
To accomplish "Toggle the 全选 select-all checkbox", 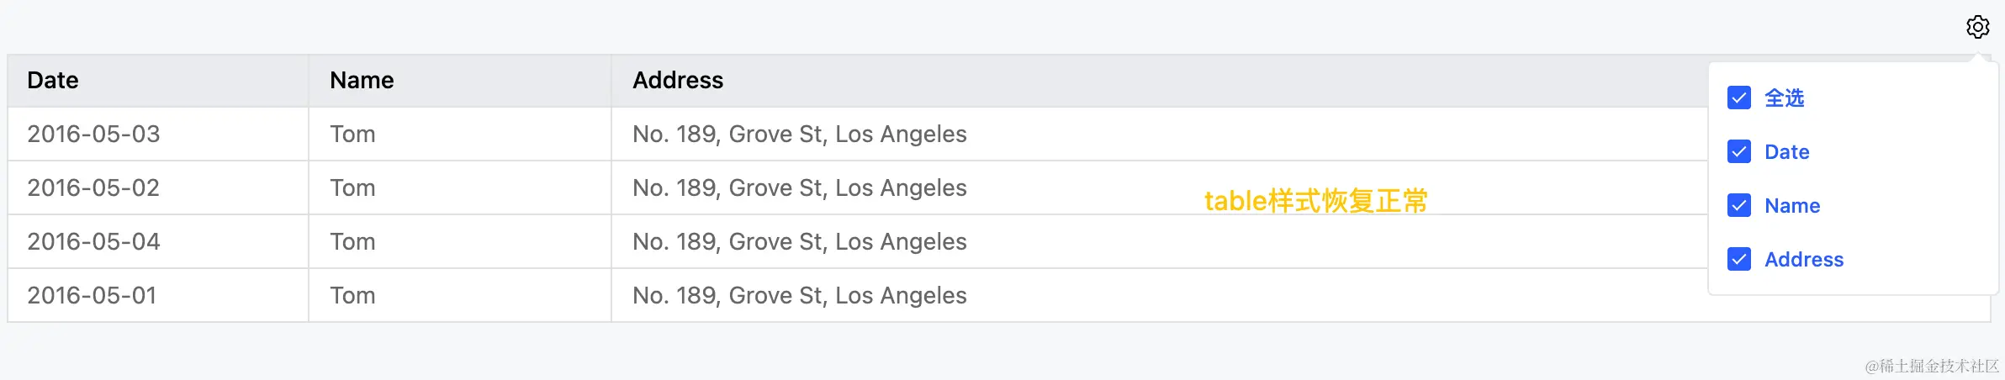I will (1739, 98).
